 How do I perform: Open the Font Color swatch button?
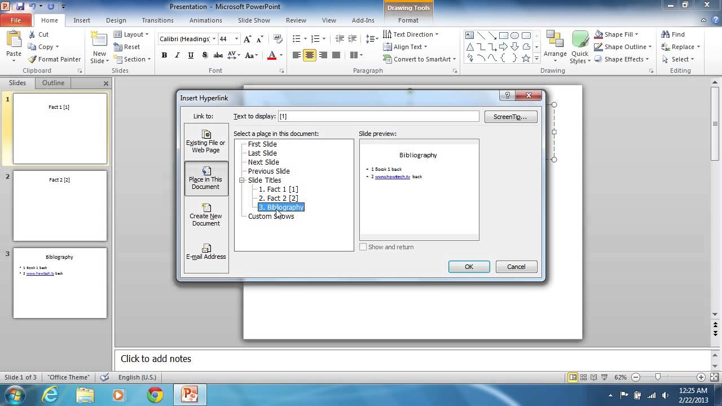click(272, 55)
